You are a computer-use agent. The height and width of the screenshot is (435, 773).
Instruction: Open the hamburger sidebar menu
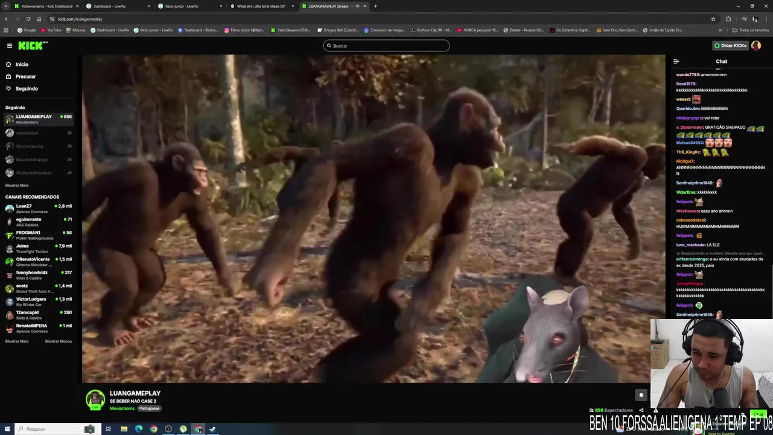[x=9, y=45]
